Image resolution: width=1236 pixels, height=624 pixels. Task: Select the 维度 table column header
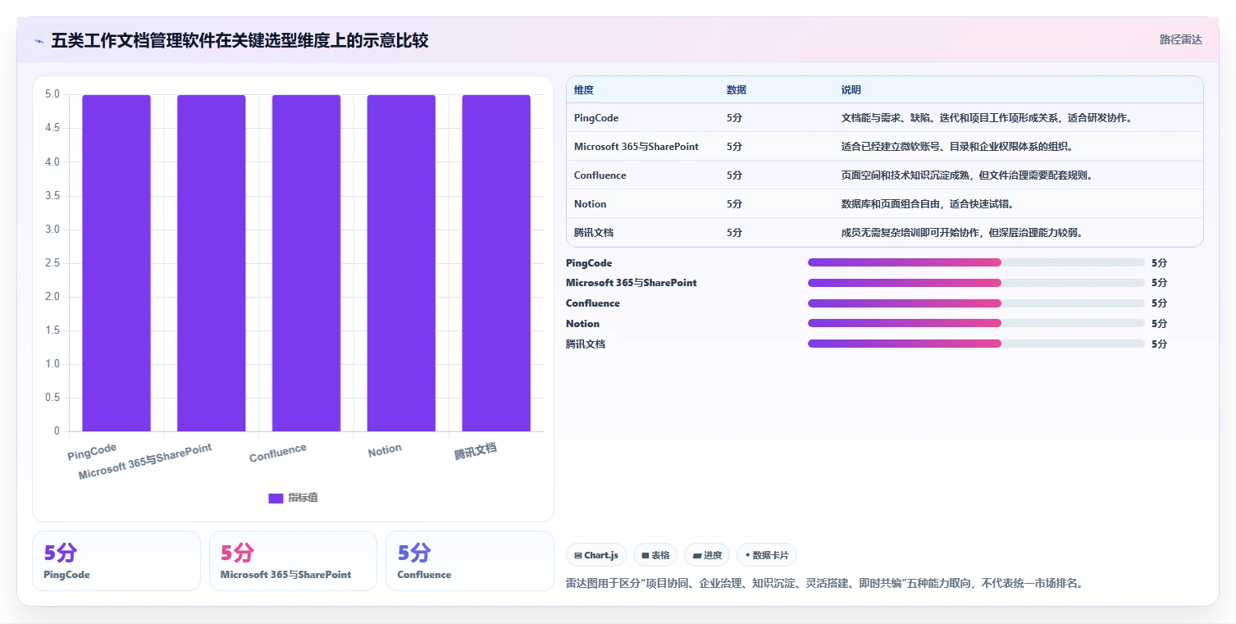584,90
